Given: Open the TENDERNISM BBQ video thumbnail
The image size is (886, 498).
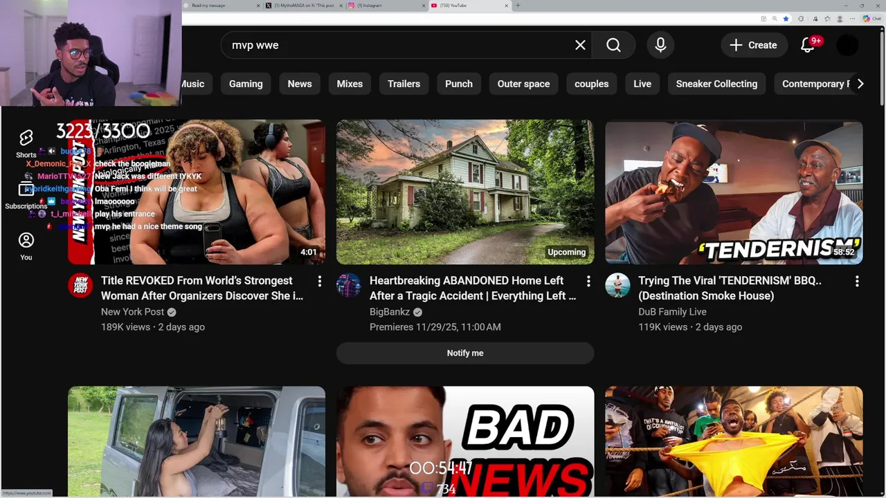Looking at the screenshot, I should coord(734,192).
